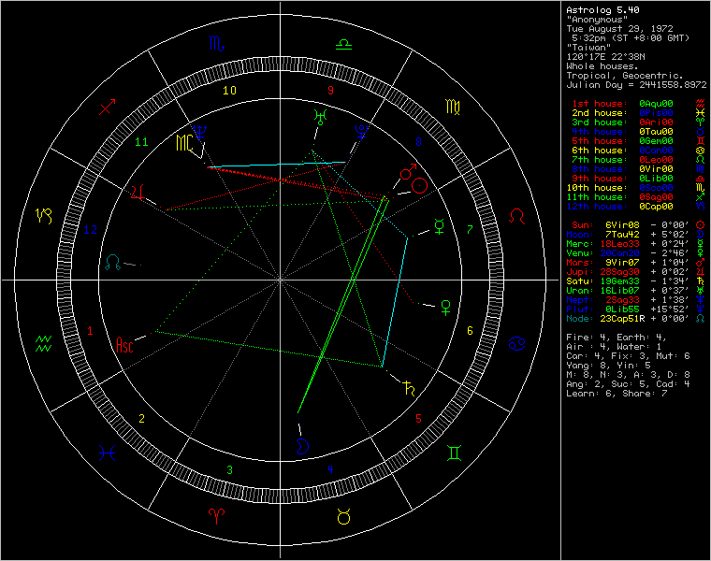Click the Moon crescent glyph in the wheel
The width and height of the screenshot is (711, 561).
point(302,445)
